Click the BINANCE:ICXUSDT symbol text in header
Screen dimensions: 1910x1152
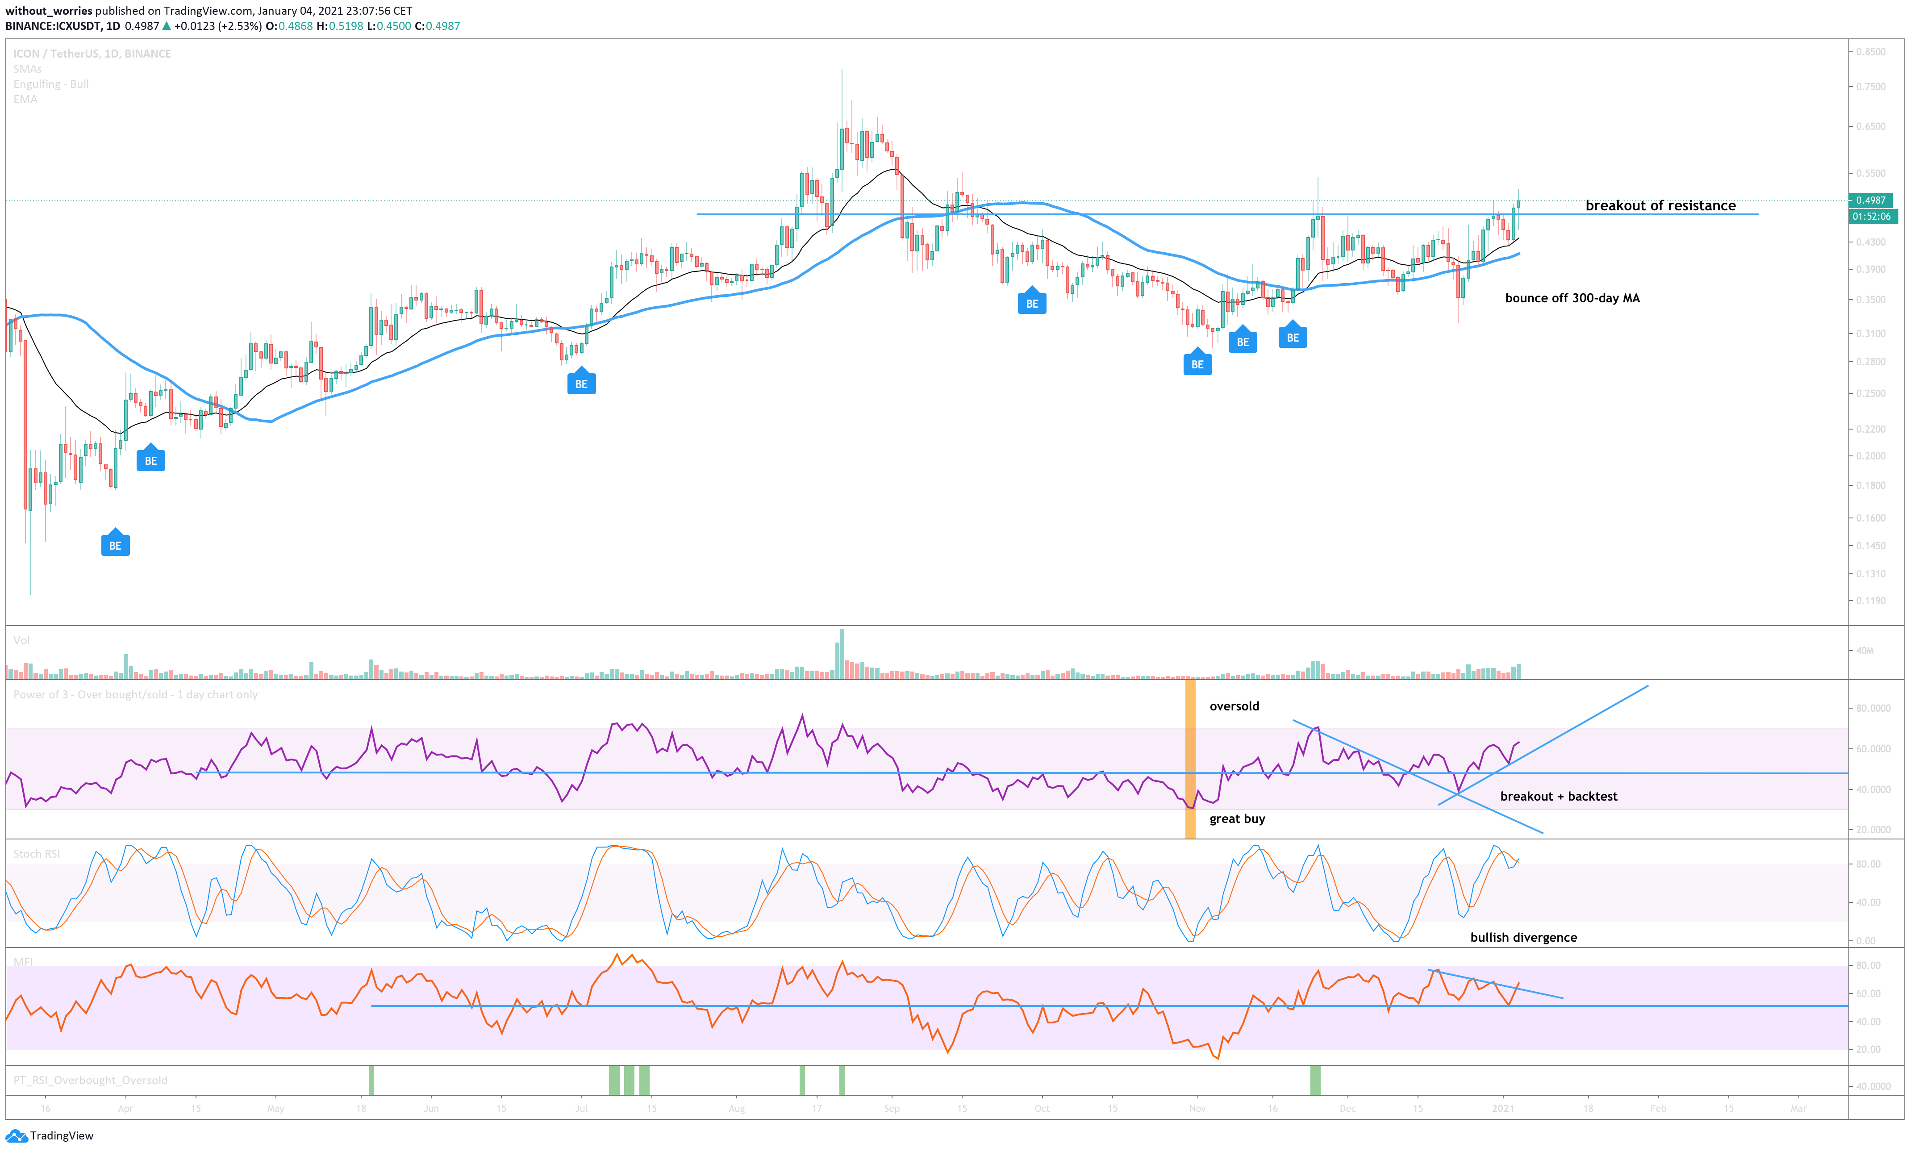[54, 25]
